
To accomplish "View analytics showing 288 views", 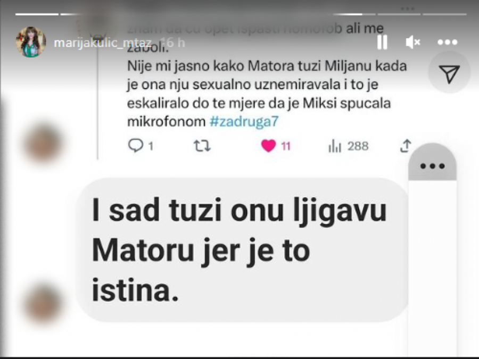I will [x=349, y=146].
